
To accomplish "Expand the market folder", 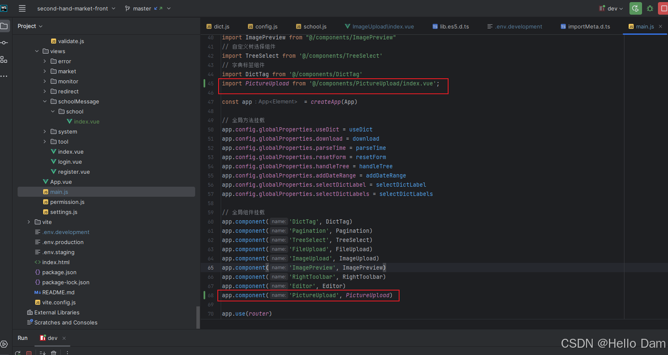I will click(x=45, y=71).
